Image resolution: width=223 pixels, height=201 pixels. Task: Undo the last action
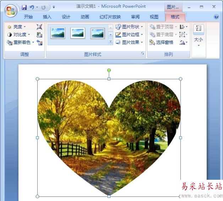coord(32,7)
